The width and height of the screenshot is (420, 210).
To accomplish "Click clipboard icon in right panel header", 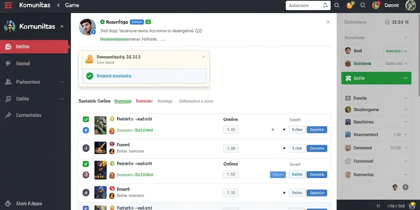I will pyautogui.click(x=387, y=22).
